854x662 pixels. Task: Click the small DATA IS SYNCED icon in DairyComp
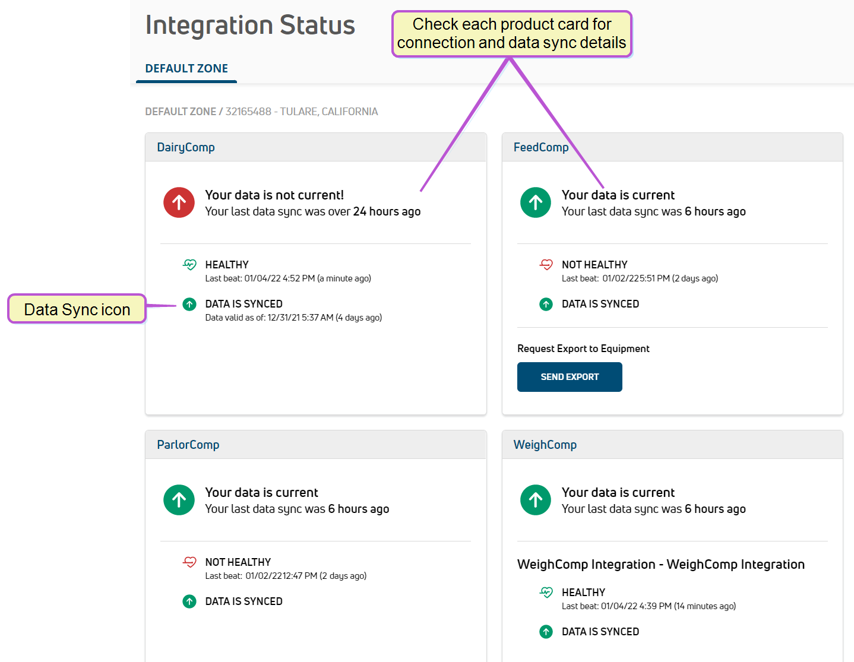(x=189, y=304)
